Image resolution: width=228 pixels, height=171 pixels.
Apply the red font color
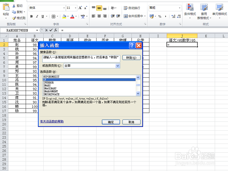tap(72, 16)
